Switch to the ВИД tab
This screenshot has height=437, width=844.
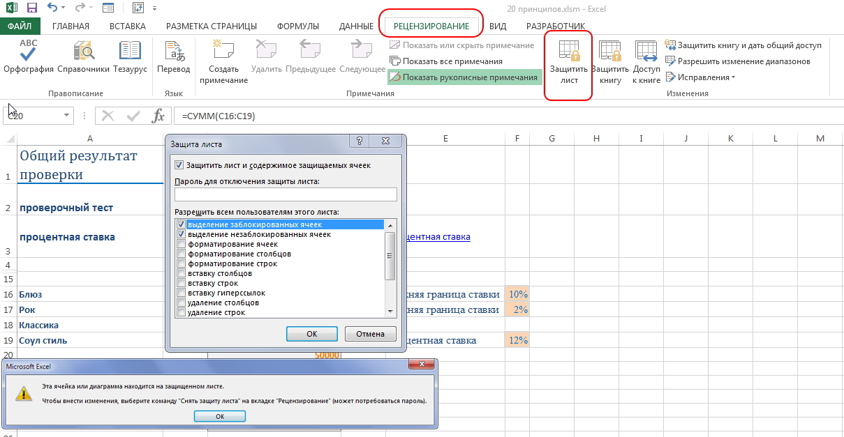(x=498, y=26)
